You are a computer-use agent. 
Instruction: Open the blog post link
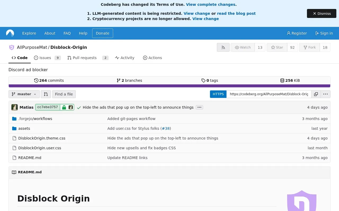[236, 13]
